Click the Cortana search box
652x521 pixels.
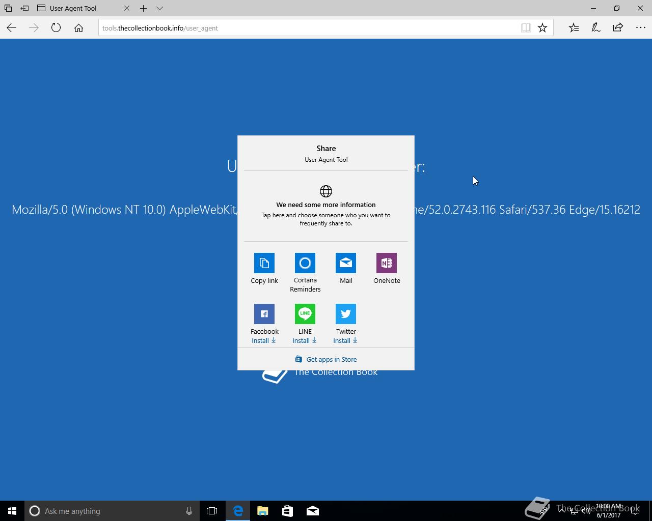(x=111, y=511)
